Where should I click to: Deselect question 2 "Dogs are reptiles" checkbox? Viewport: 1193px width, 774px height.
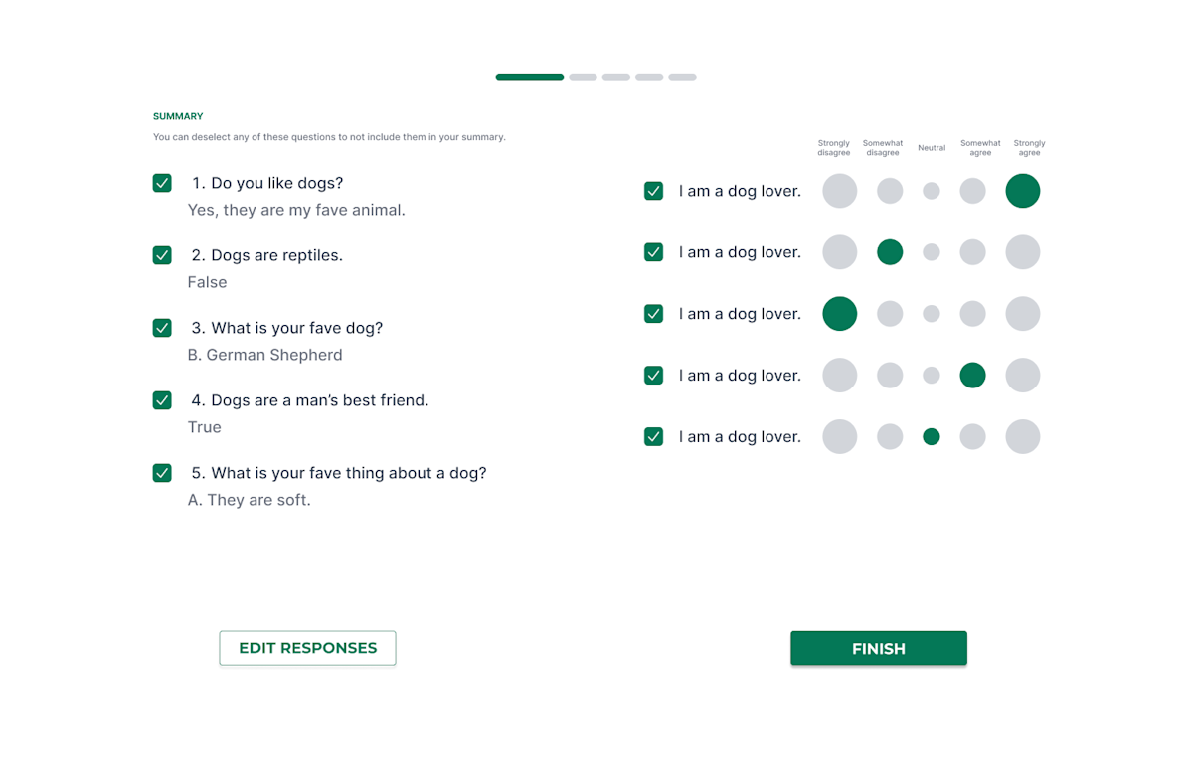[162, 255]
